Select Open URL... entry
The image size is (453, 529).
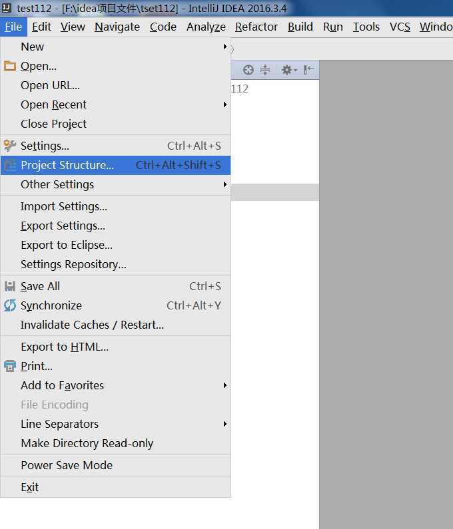115,85
